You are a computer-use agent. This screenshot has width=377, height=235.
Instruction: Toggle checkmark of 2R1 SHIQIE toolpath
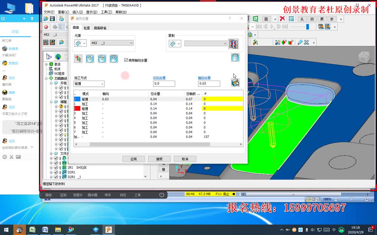coord(56,167)
